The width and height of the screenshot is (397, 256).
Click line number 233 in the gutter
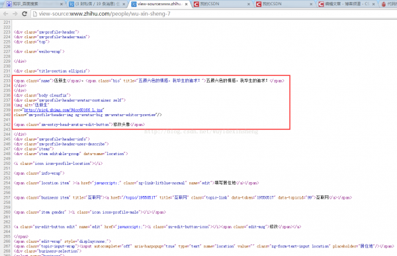tap(7, 80)
